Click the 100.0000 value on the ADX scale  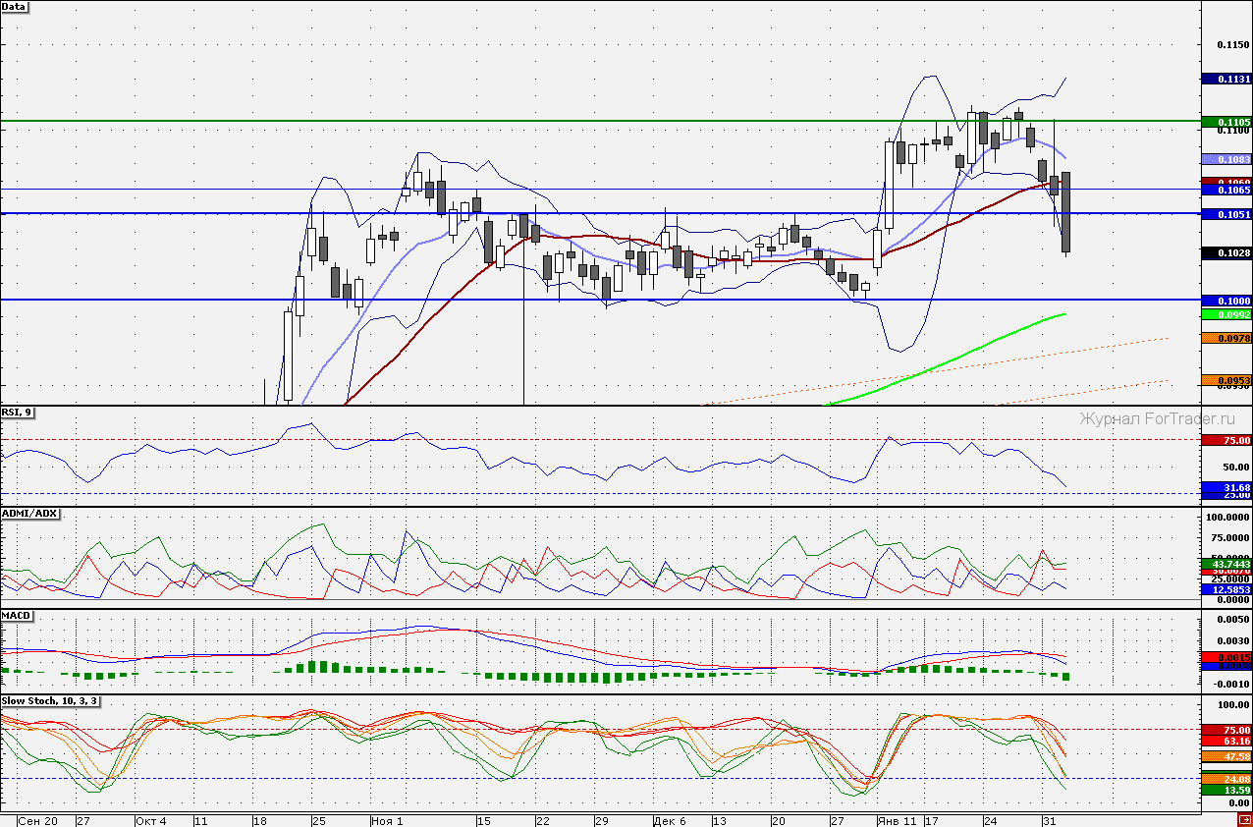1228,517
